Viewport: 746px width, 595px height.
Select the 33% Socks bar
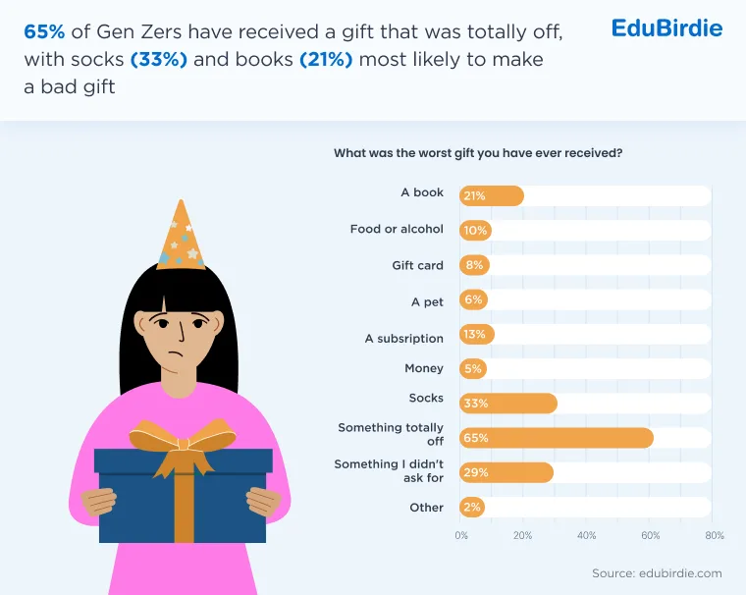click(508, 404)
